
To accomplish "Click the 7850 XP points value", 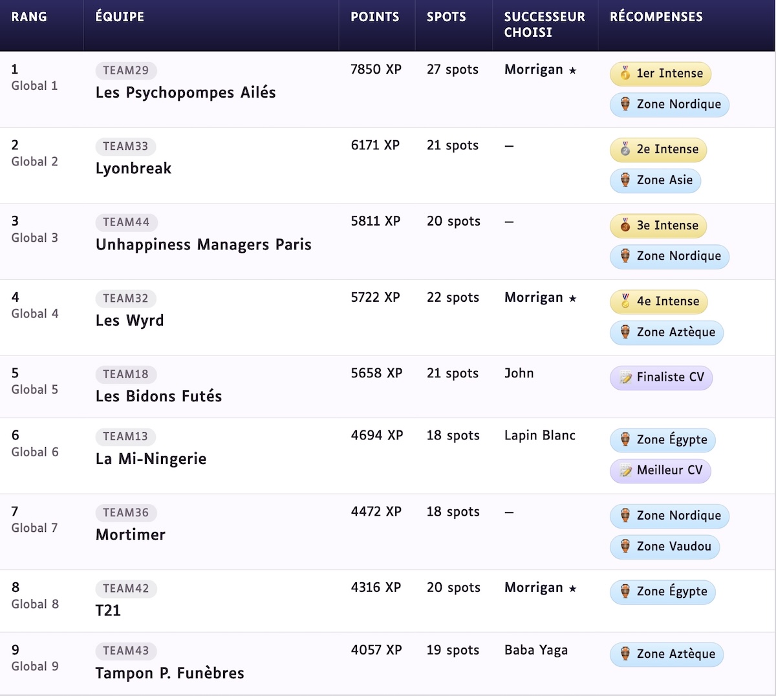I will tap(376, 70).
